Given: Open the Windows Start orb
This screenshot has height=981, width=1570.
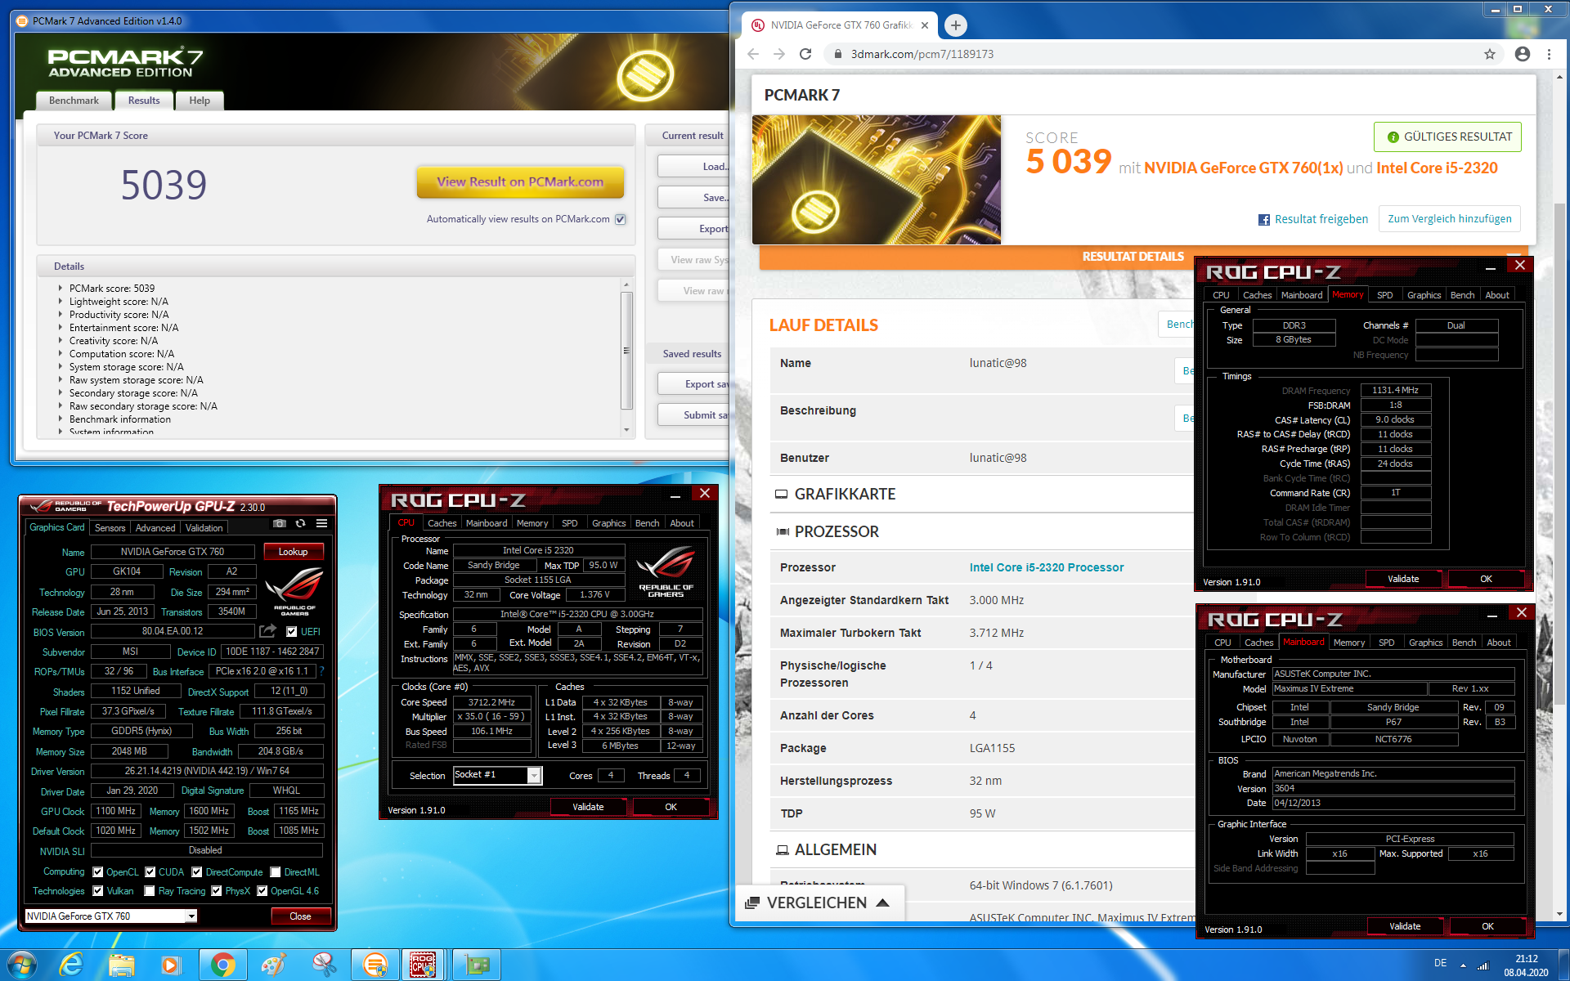Looking at the screenshot, I should [x=21, y=965].
